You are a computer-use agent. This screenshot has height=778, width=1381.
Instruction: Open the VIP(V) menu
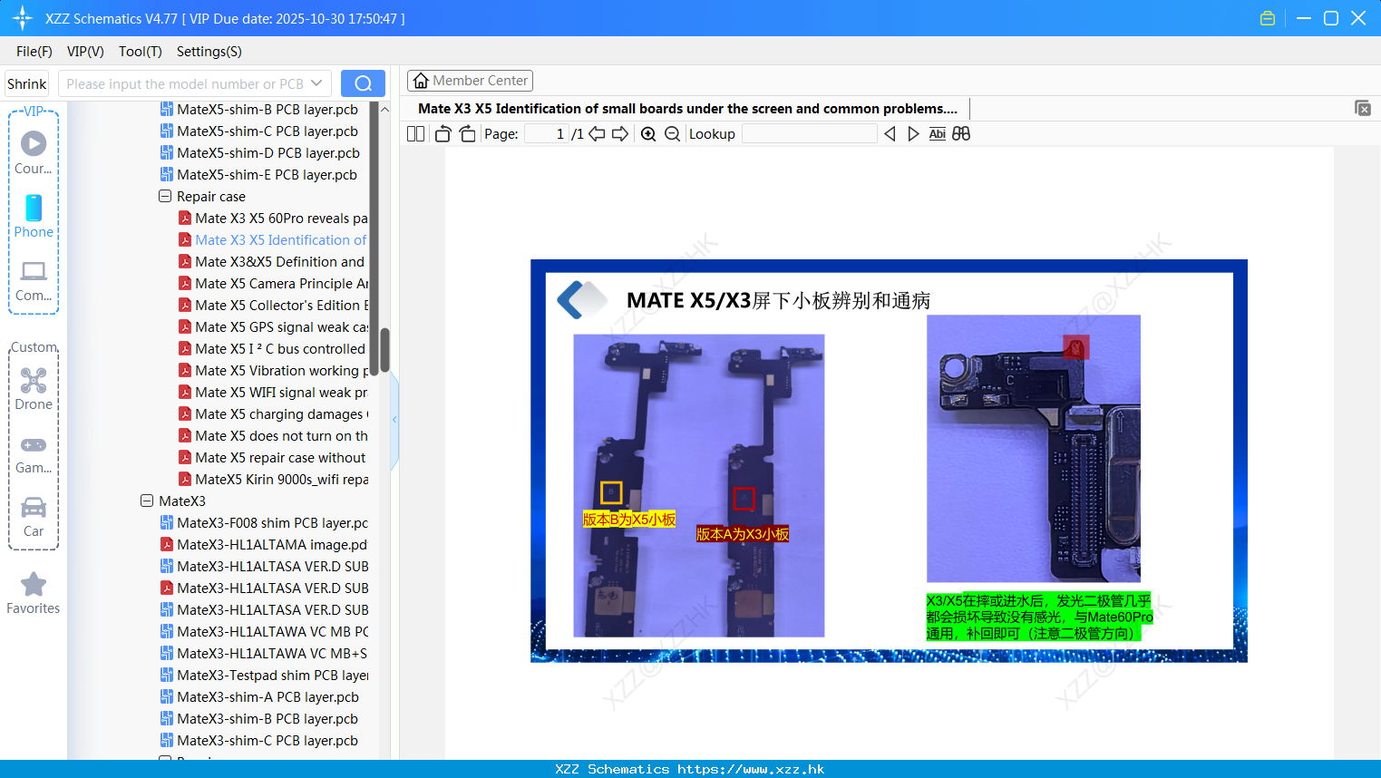tap(85, 52)
